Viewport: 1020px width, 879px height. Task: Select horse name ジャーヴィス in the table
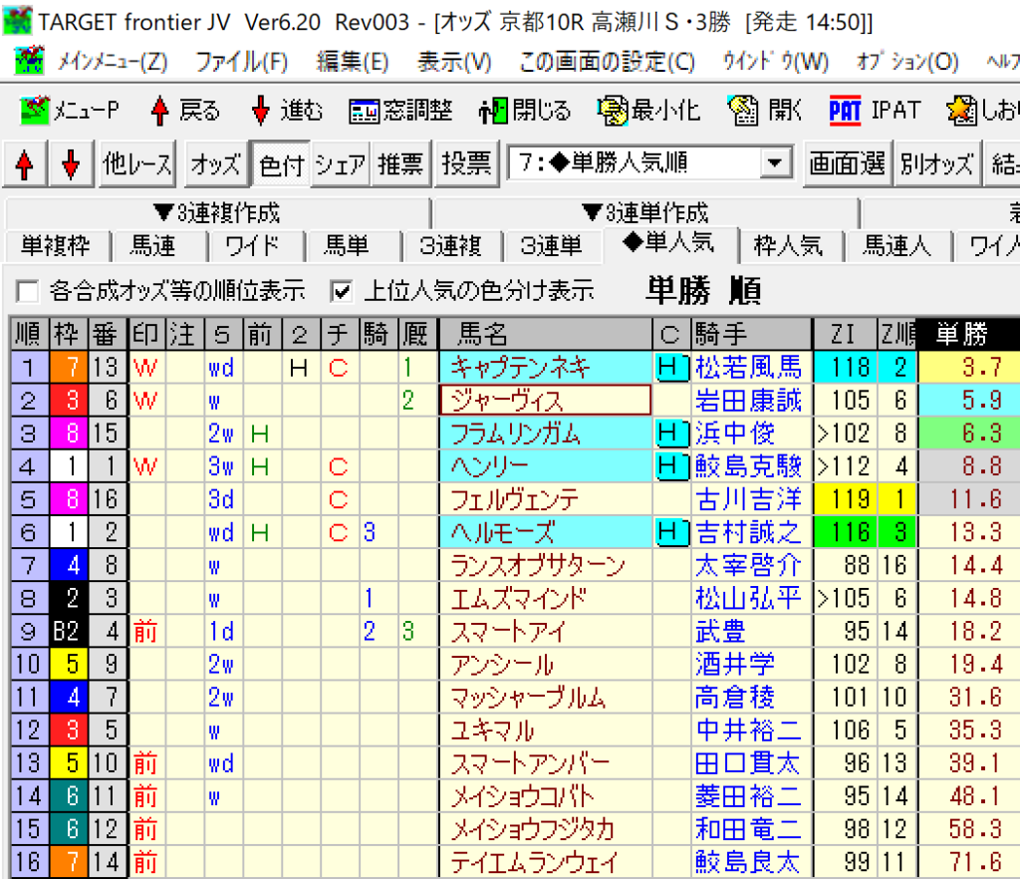pyautogui.click(x=544, y=401)
